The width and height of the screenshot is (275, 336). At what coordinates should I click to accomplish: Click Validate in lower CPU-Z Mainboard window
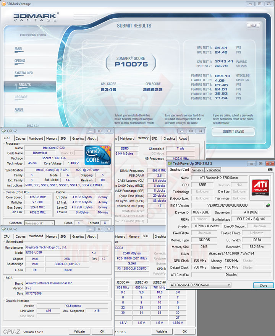click(79, 331)
